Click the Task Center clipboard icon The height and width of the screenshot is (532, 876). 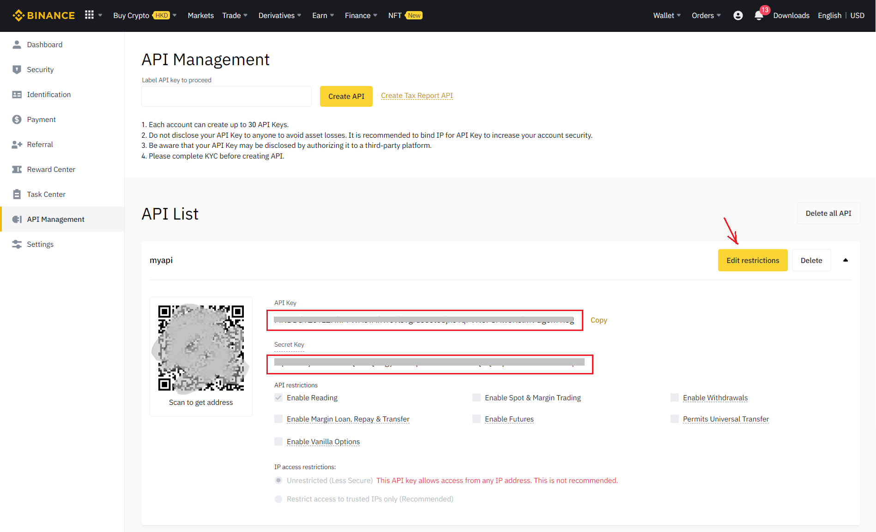point(17,194)
